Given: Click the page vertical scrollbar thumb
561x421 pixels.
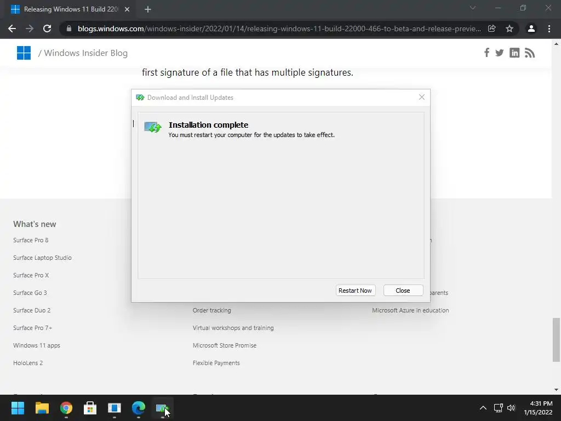Looking at the screenshot, I should (556, 339).
